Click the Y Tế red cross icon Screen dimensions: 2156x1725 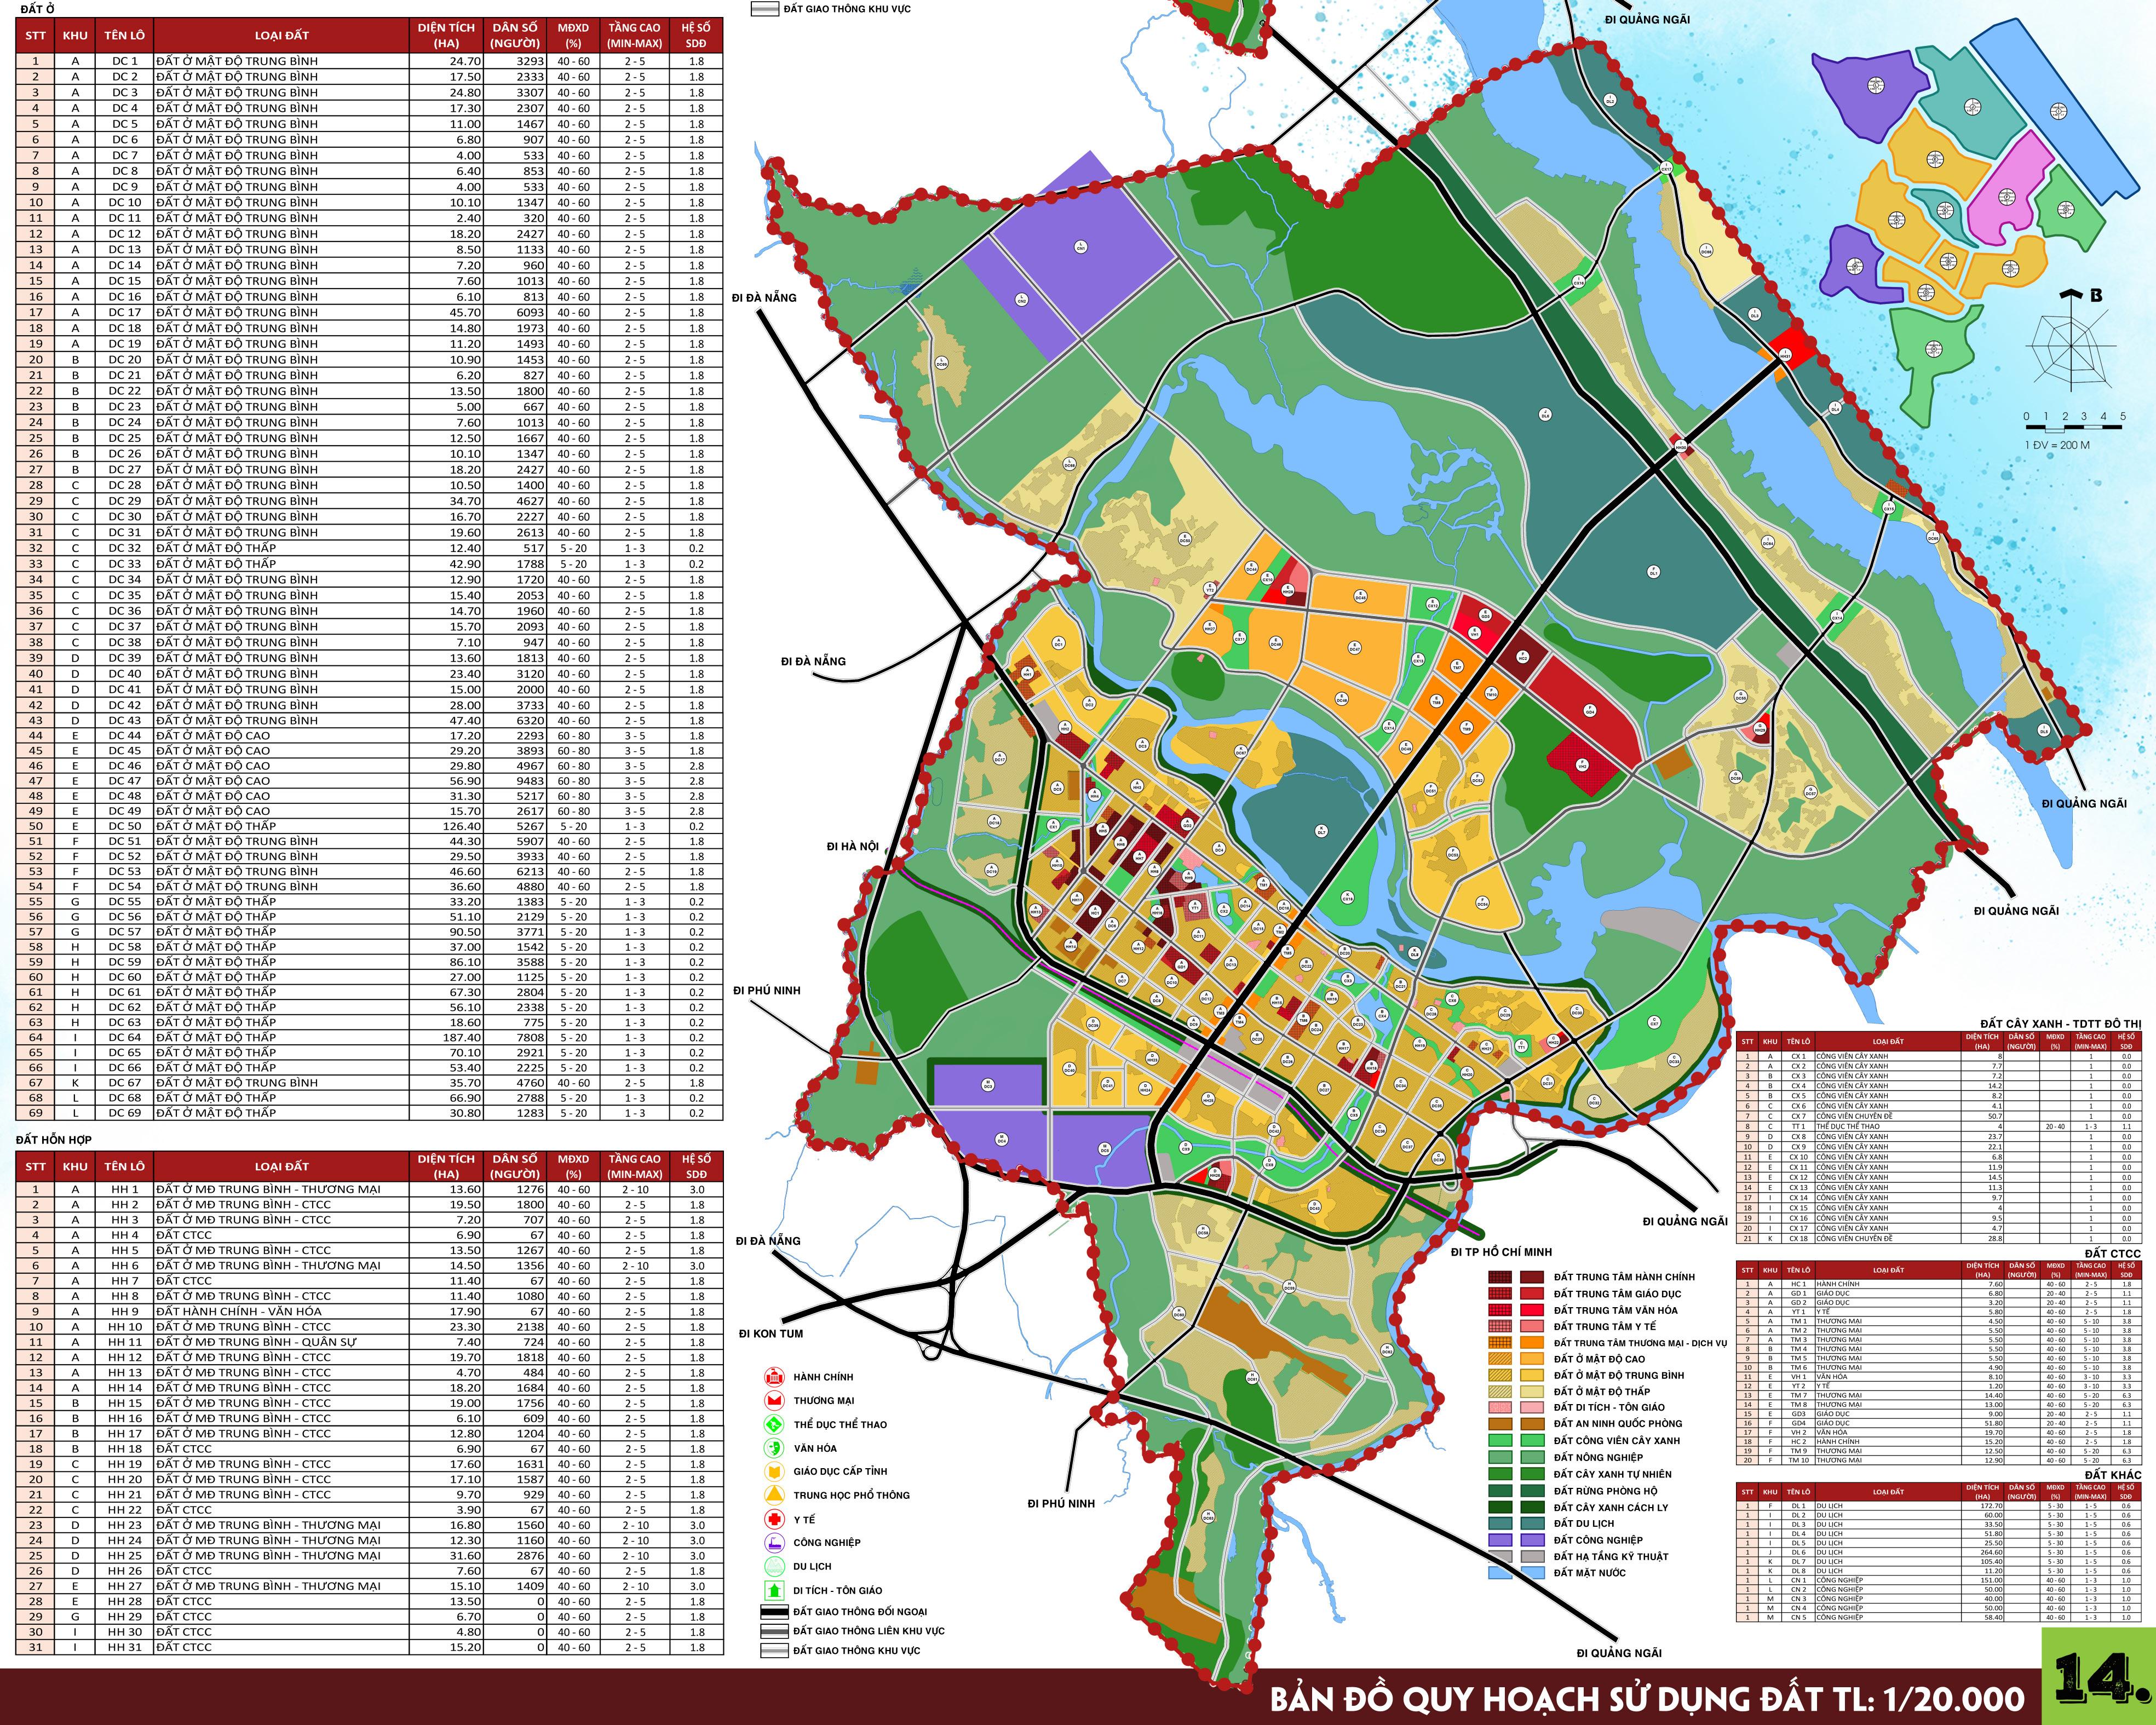pyautogui.click(x=774, y=1519)
